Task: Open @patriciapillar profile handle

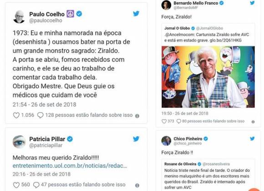Action: click(46, 146)
